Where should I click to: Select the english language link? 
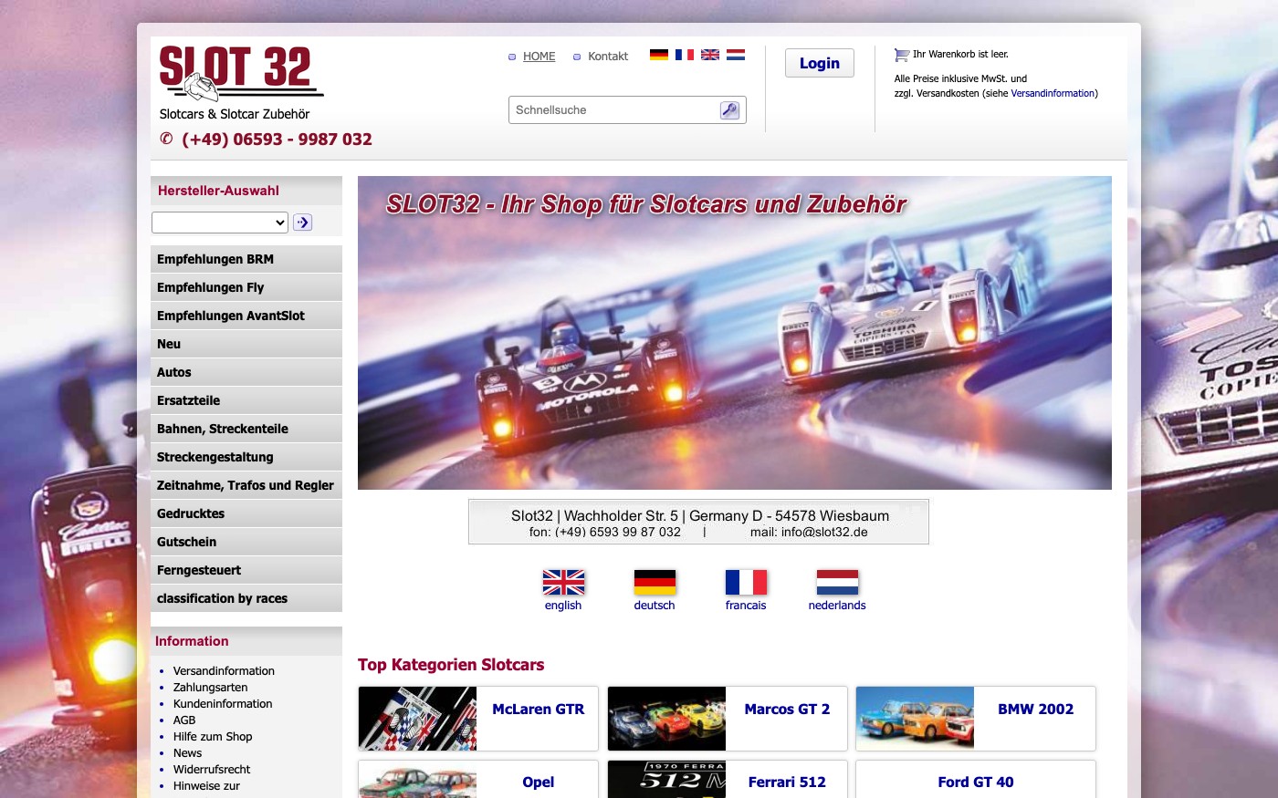pos(563,606)
